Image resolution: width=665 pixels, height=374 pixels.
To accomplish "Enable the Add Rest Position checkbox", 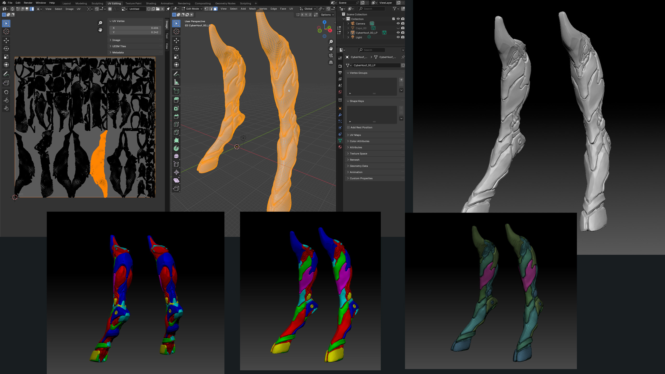I will 348,128.
